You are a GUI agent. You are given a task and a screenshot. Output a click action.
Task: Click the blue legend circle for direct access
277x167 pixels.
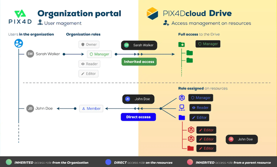point(108,162)
